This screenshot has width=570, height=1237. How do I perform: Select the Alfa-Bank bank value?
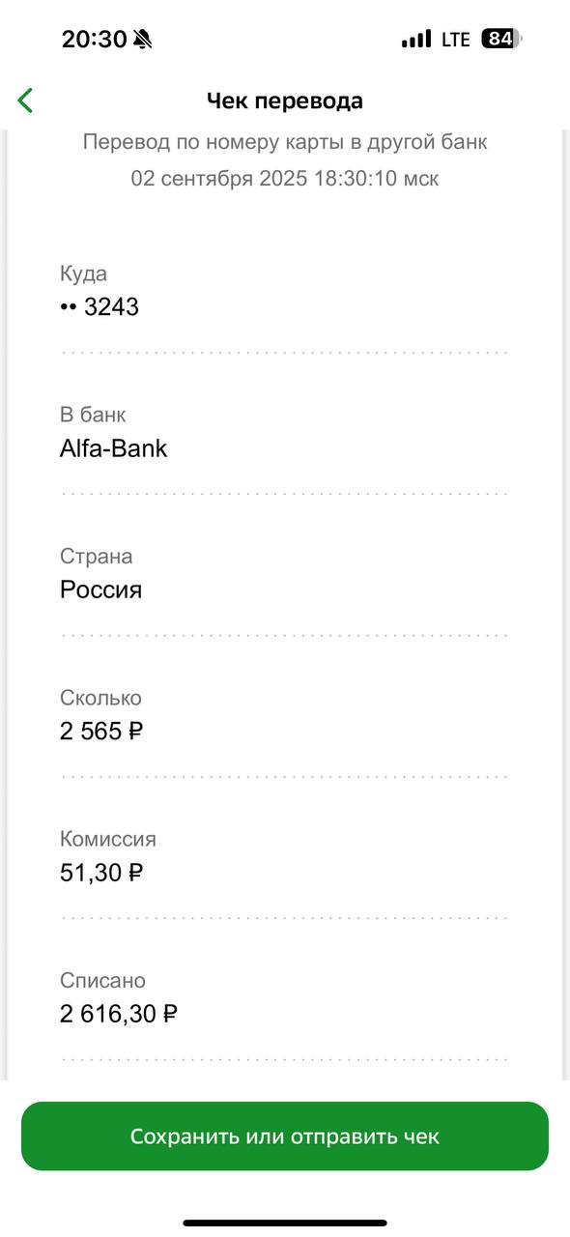coord(113,448)
